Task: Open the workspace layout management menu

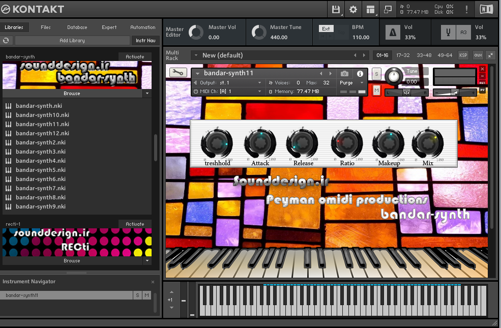Action: pos(370,10)
